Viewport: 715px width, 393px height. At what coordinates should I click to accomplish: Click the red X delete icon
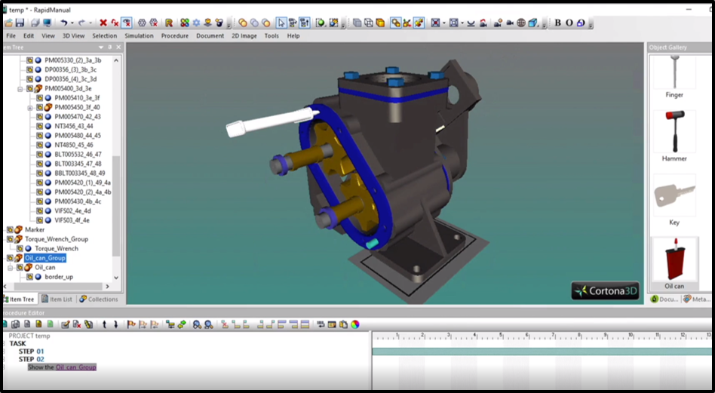103,23
